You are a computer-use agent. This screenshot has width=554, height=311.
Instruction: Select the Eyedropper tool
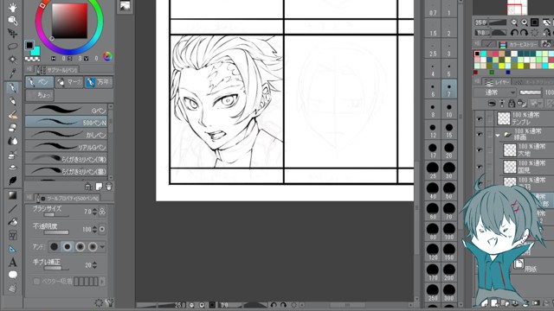click(x=12, y=73)
